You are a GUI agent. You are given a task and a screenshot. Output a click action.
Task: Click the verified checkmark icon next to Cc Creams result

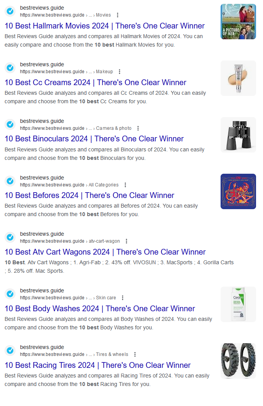pyautogui.click(x=10, y=68)
